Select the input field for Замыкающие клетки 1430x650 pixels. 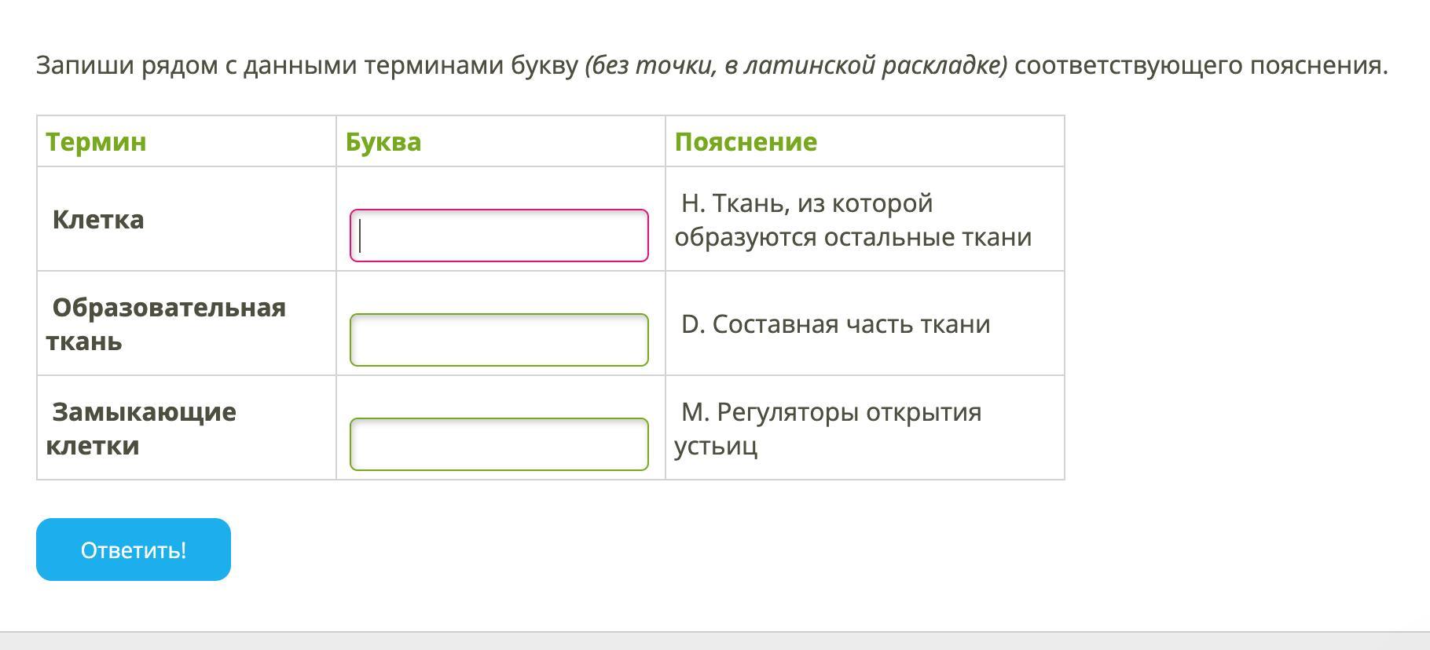(x=499, y=444)
